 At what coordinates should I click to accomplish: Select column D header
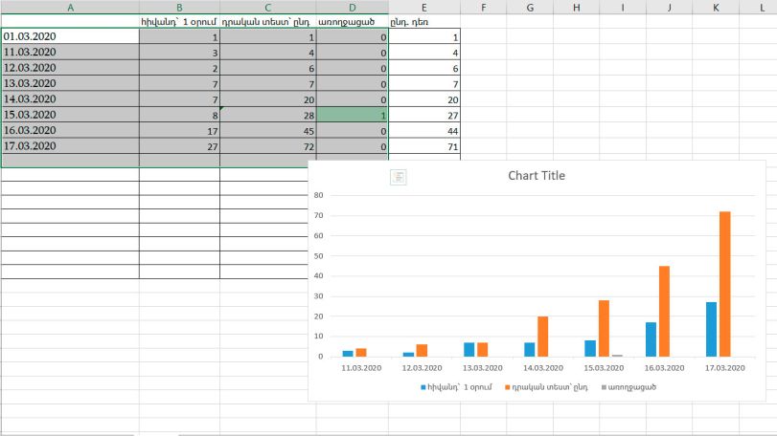coord(353,8)
